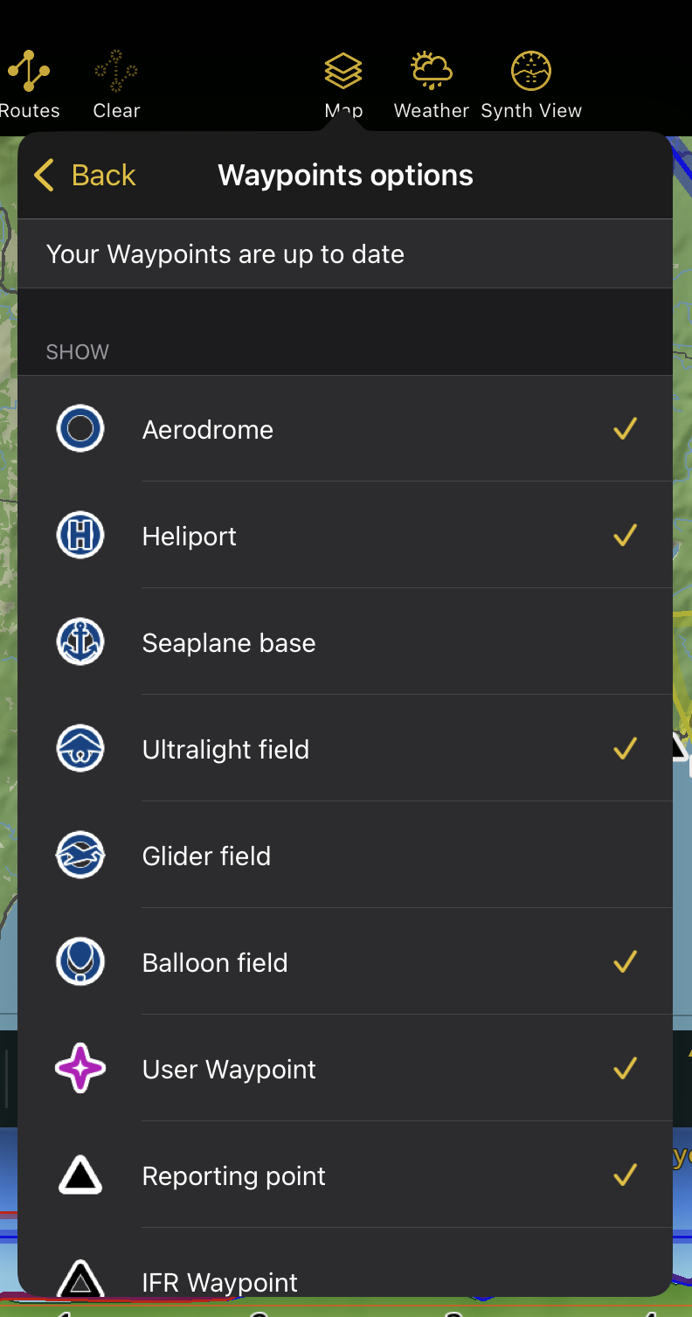Tap the Clear route icon
This screenshot has height=1317, width=692.
(116, 72)
